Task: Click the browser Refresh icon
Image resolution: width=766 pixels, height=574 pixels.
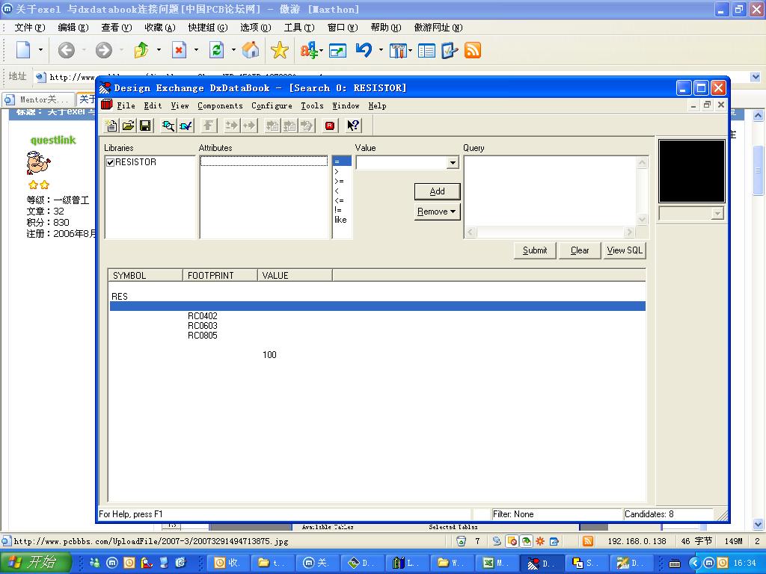Action: click(216, 50)
